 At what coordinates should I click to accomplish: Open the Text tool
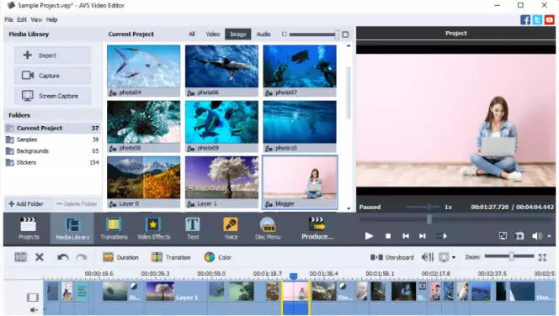pos(193,229)
